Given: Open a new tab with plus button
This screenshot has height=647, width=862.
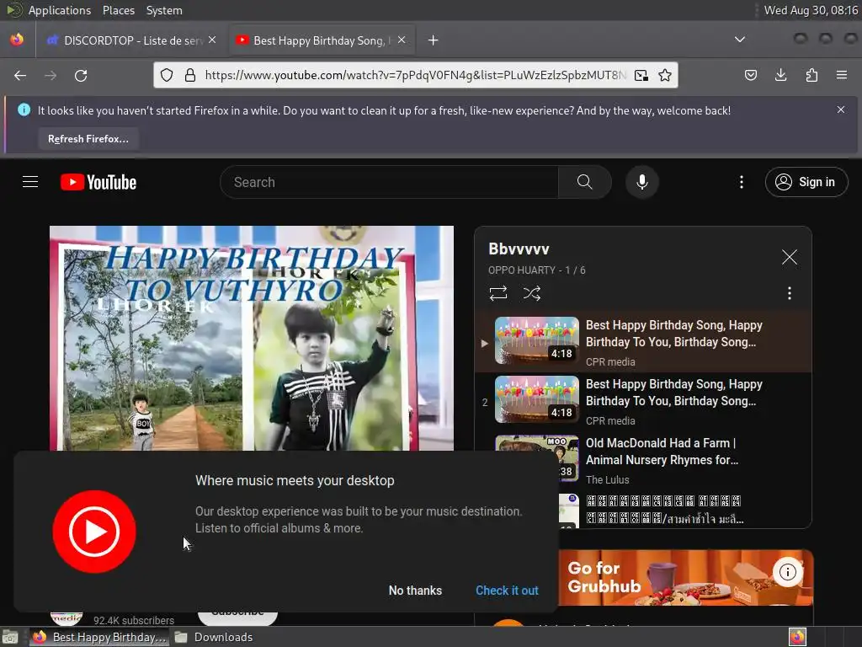Looking at the screenshot, I should coord(434,40).
